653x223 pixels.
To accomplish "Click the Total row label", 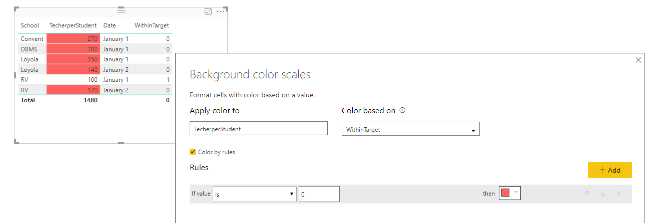I will click(x=28, y=100).
